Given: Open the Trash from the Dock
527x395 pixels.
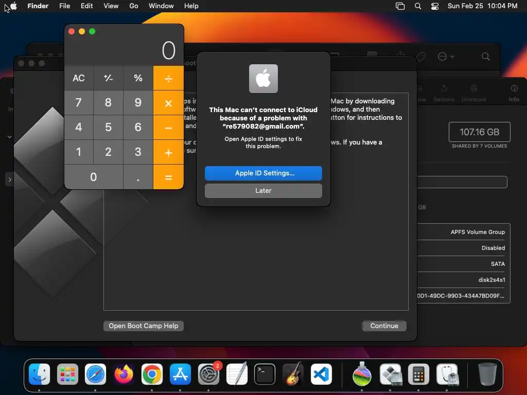Looking at the screenshot, I should pyautogui.click(x=487, y=374).
